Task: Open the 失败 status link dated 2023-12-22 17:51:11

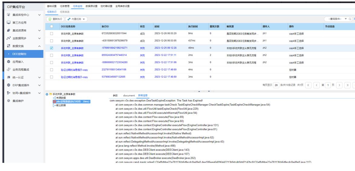Action: tap(142, 55)
